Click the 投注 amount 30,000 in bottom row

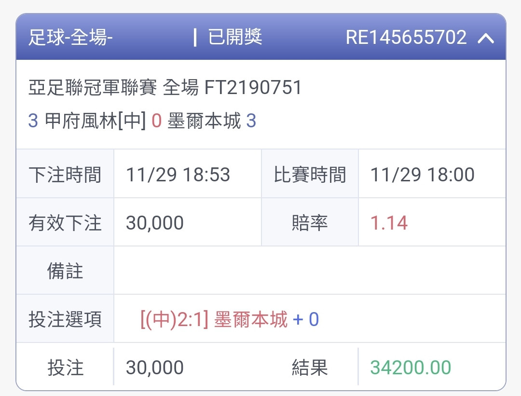[155, 368]
